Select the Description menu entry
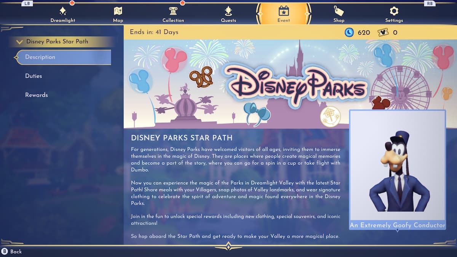The height and width of the screenshot is (257, 457). 40,57
